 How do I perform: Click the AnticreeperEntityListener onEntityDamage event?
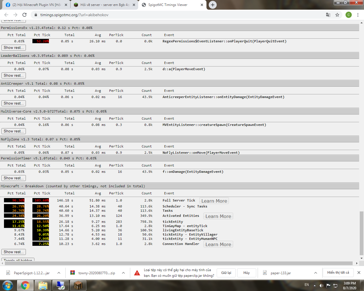(223, 97)
